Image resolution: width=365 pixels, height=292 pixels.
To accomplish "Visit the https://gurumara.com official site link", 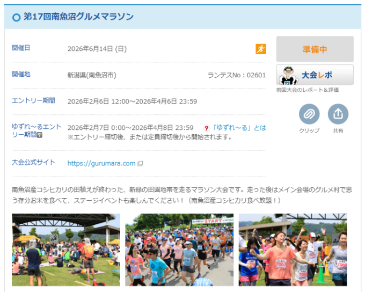I will pyautogui.click(x=101, y=163).
